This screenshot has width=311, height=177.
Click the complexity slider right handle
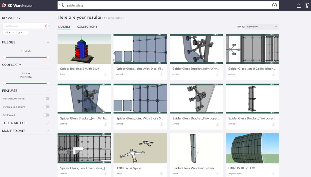[x=48, y=83]
